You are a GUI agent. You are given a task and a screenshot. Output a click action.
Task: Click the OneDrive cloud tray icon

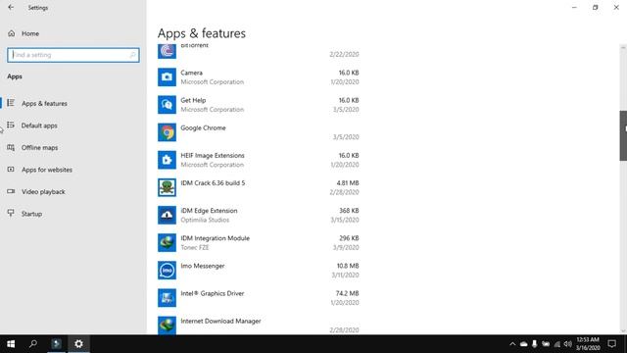pos(523,344)
